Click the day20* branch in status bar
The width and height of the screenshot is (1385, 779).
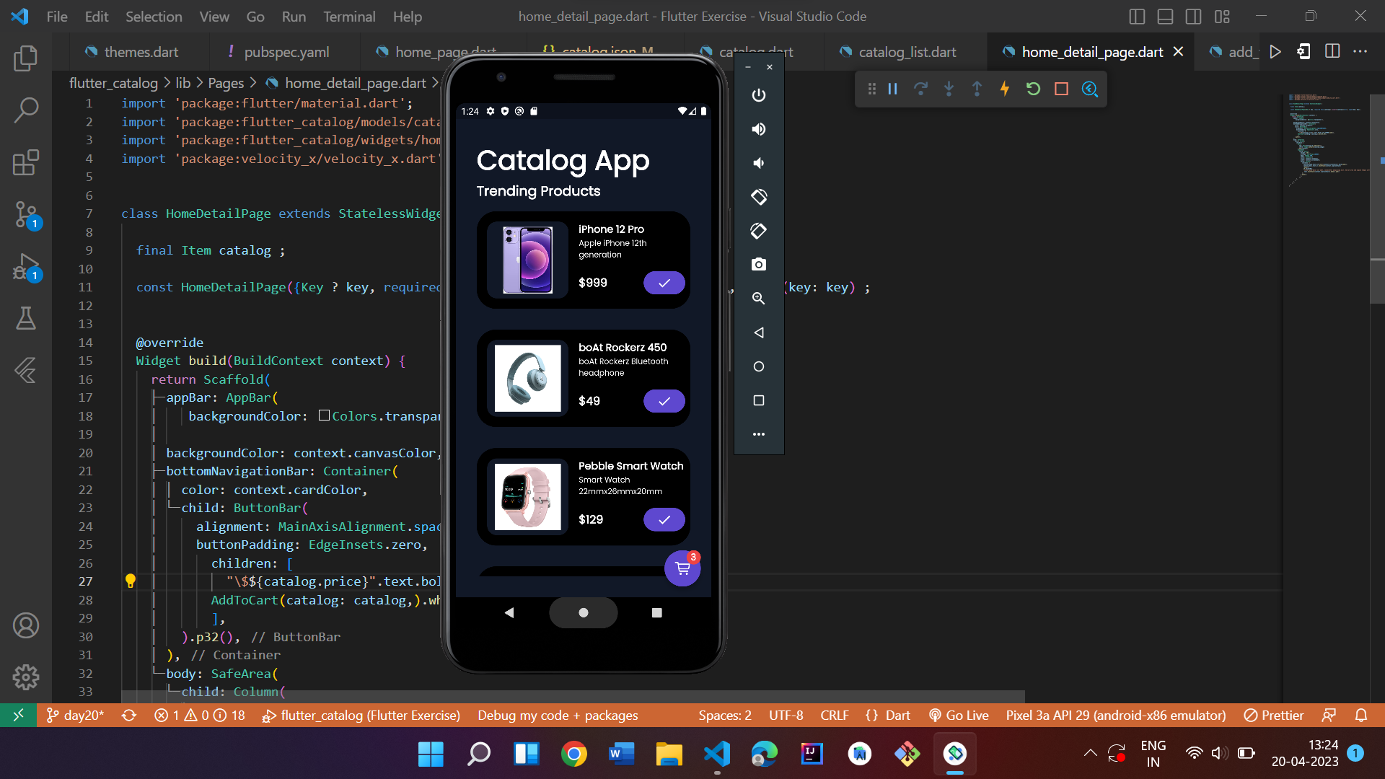tap(75, 715)
